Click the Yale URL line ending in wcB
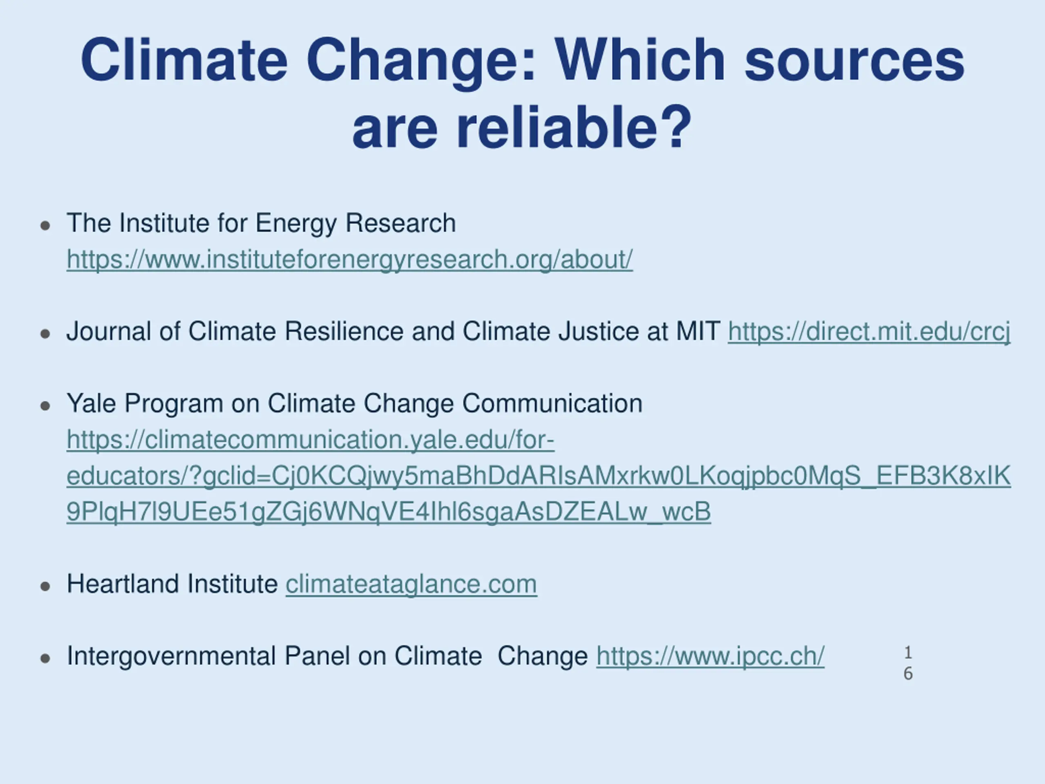Viewport: 1045px width, 784px height. [388, 512]
